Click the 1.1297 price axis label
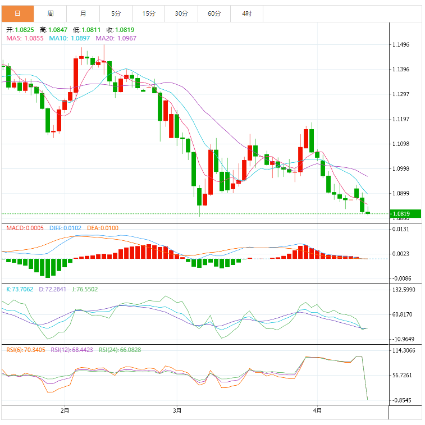Screen dimensions: 425x425 pos(401,94)
